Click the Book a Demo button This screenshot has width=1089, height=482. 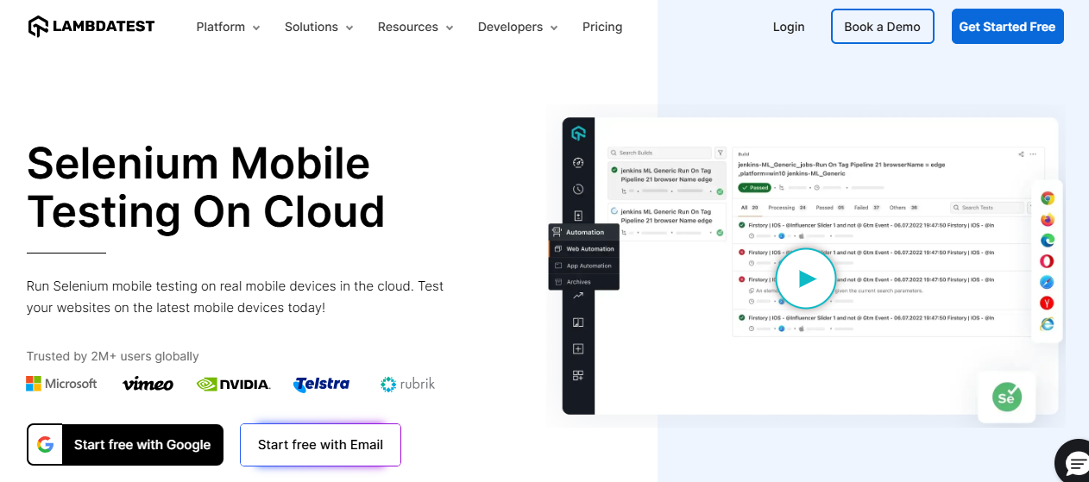[882, 27]
